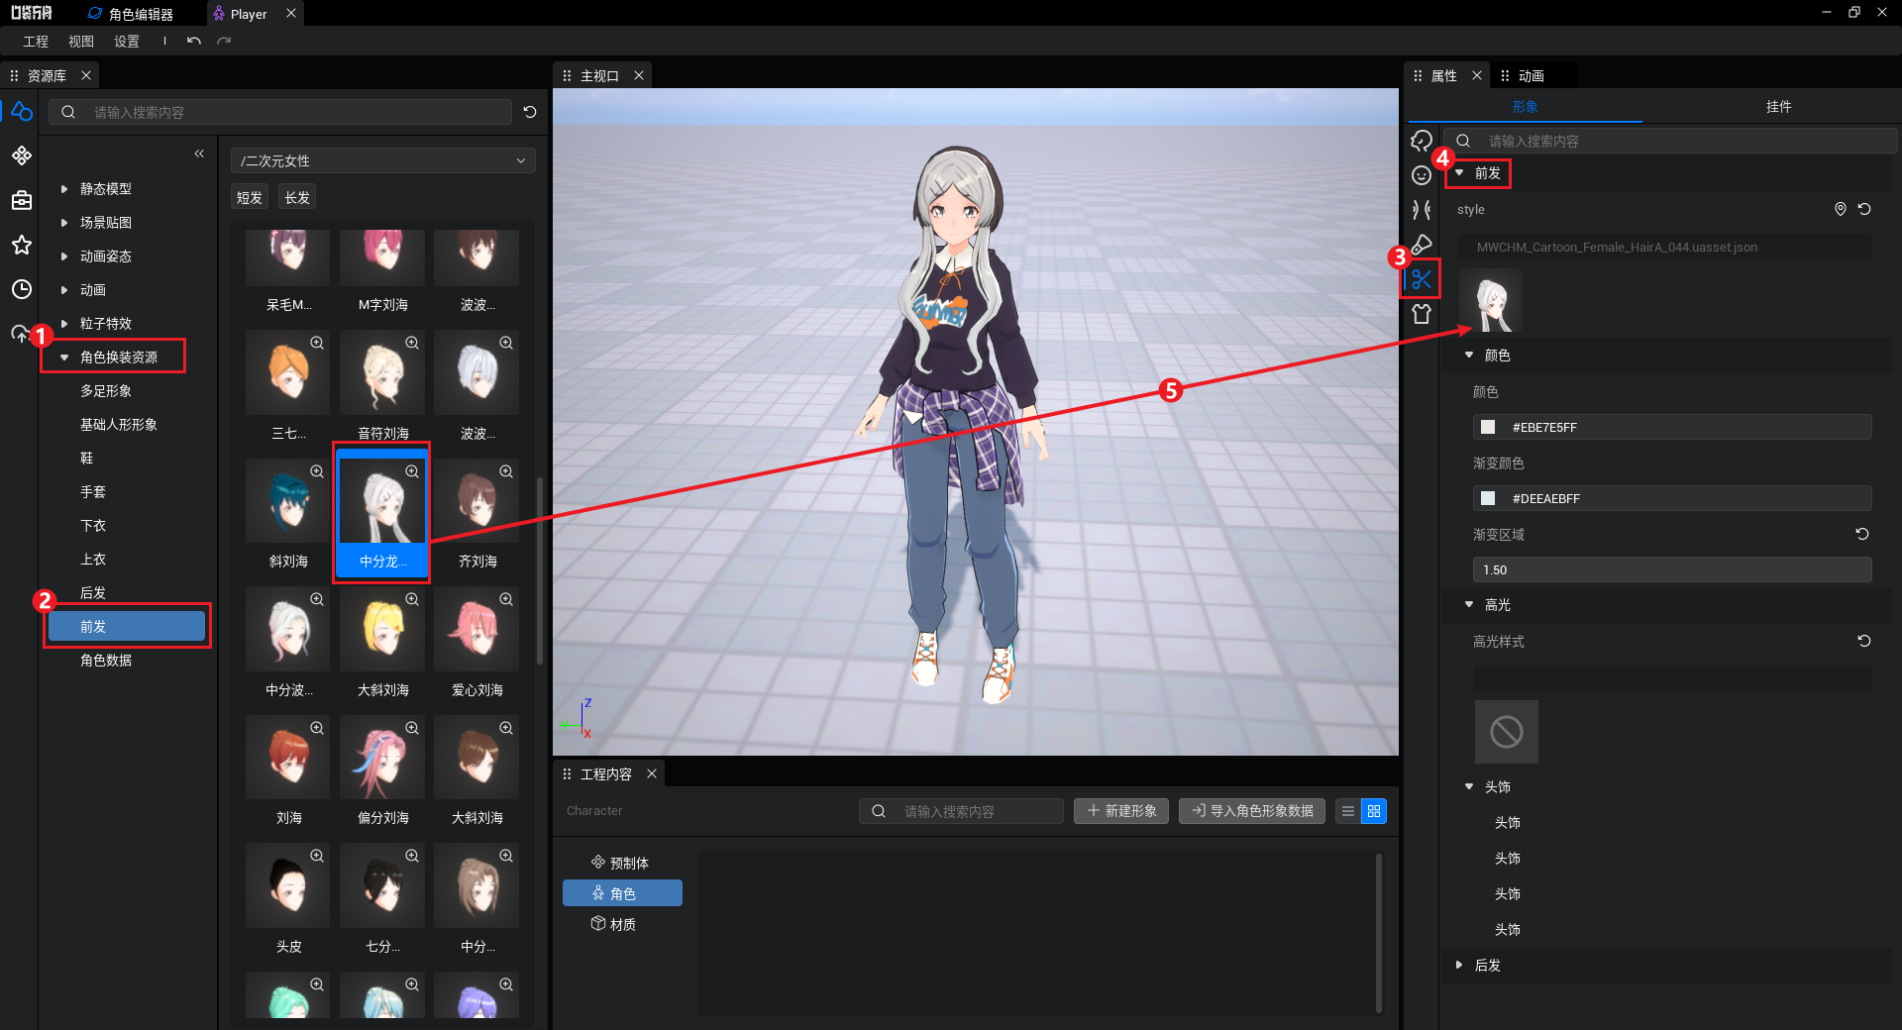Select the 形象 tab

coord(1526,106)
